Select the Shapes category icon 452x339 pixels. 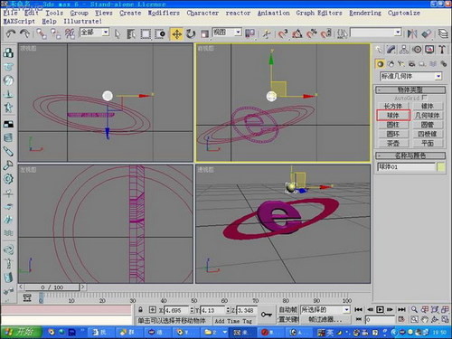click(x=391, y=64)
